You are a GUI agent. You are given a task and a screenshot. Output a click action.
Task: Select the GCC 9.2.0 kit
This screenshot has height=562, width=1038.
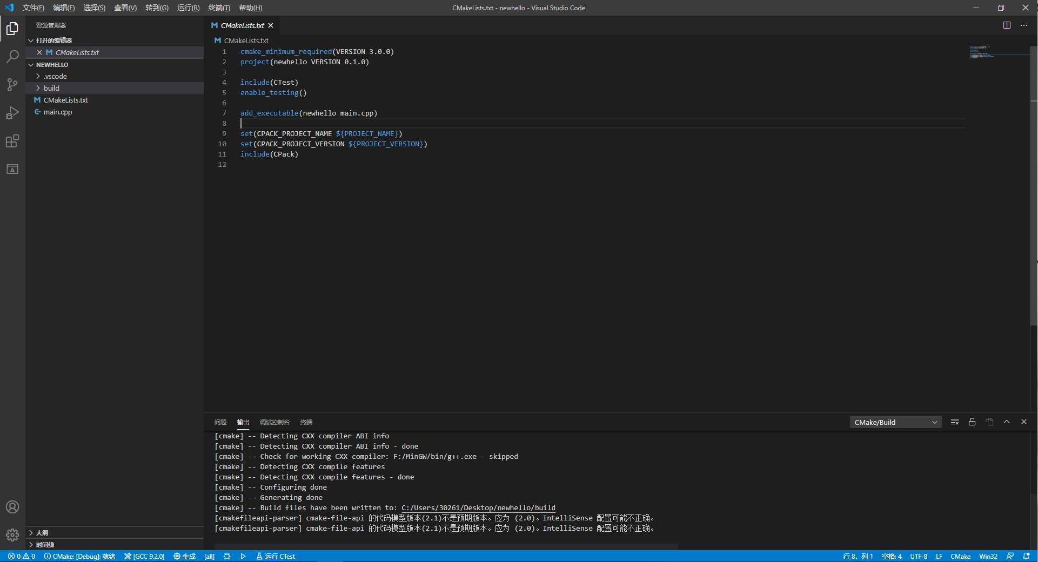click(144, 556)
